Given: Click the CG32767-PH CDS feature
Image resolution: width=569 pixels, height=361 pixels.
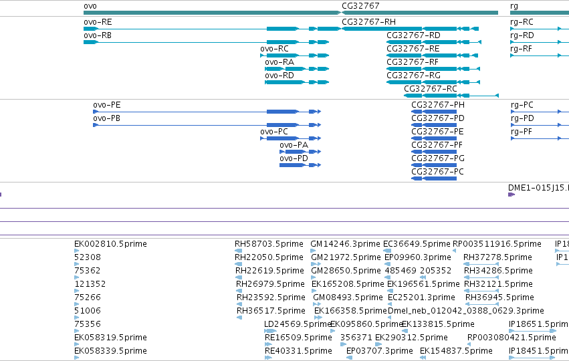Looking at the screenshot, I should [434, 112].
